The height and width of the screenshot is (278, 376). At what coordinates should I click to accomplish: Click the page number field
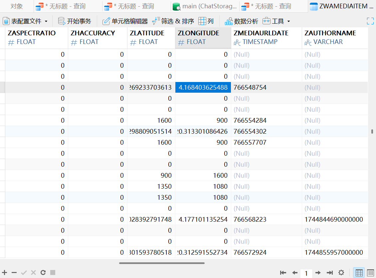(306, 273)
